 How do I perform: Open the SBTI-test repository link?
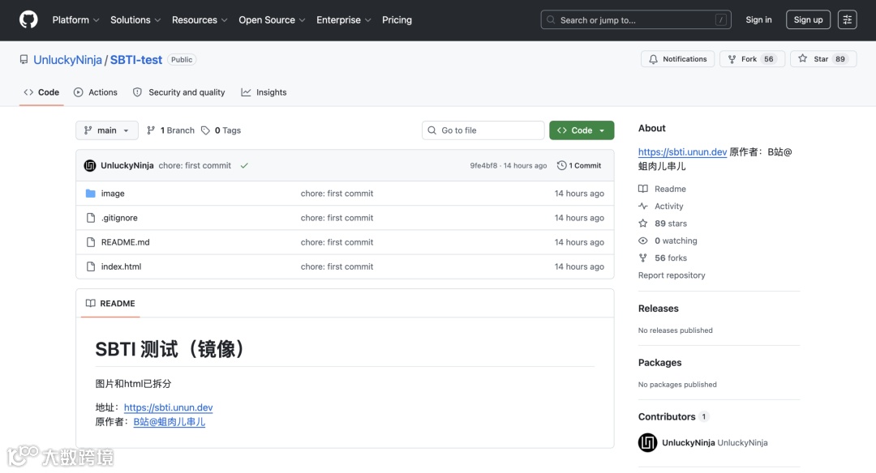point(135,60)
